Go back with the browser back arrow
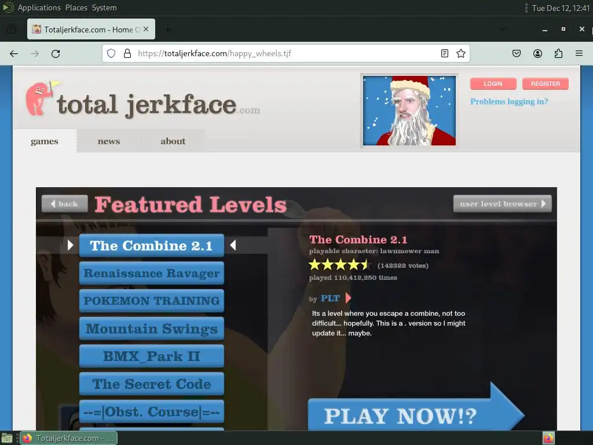 tap(14, 54)
